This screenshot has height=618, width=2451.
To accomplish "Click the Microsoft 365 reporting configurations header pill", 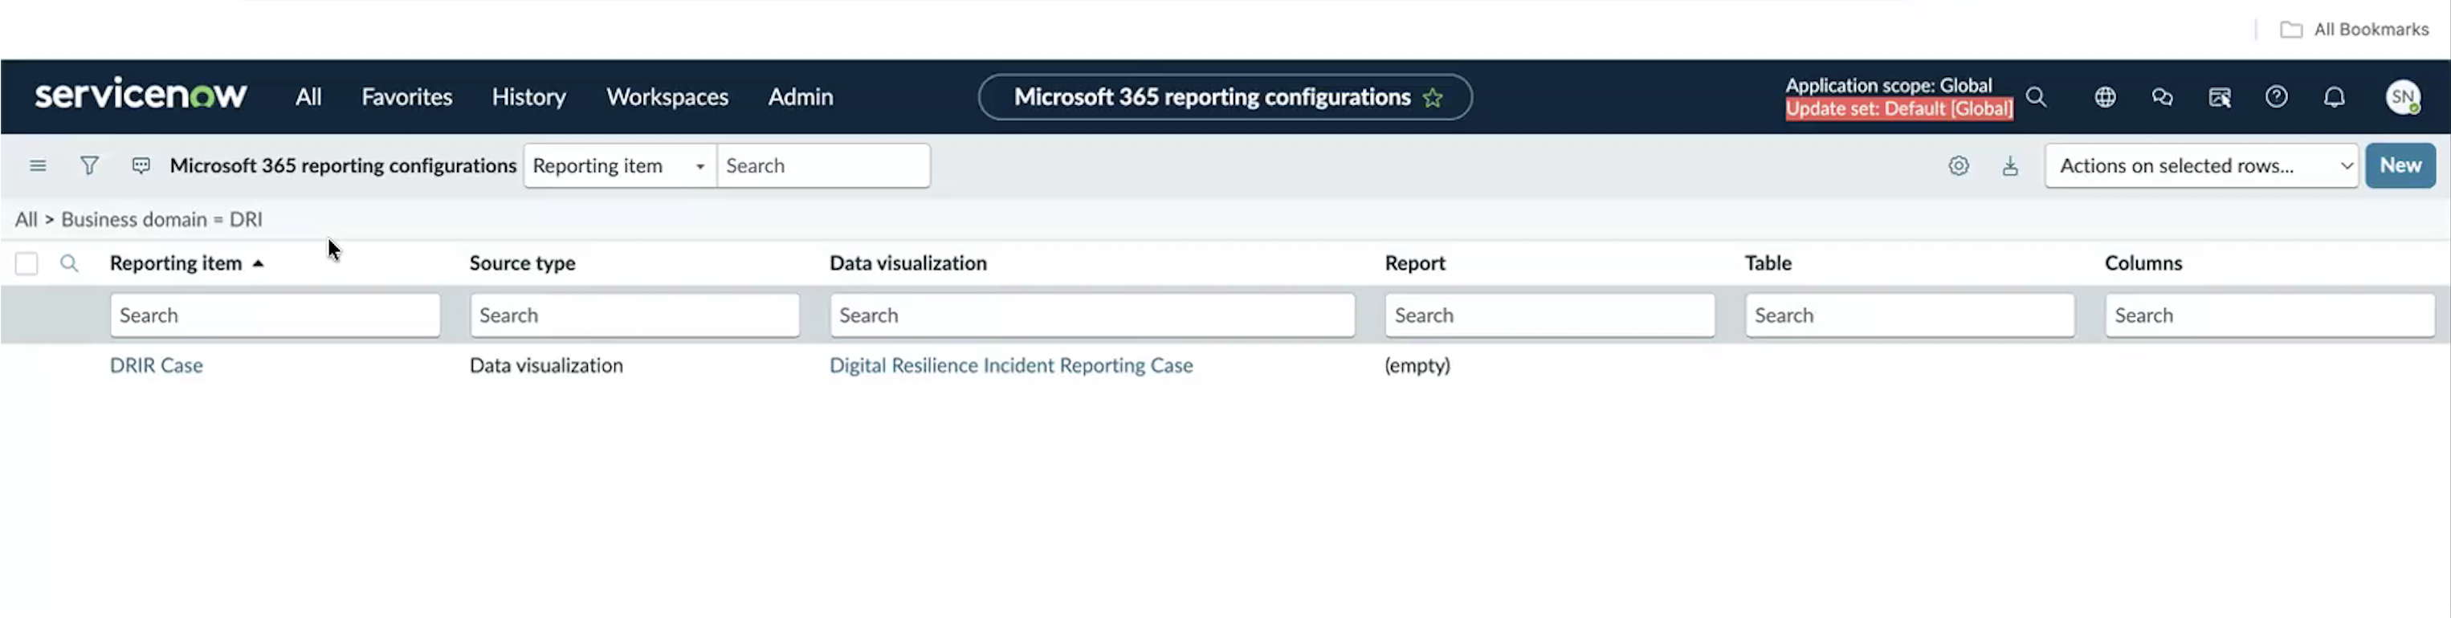I will pos(1225,97).
